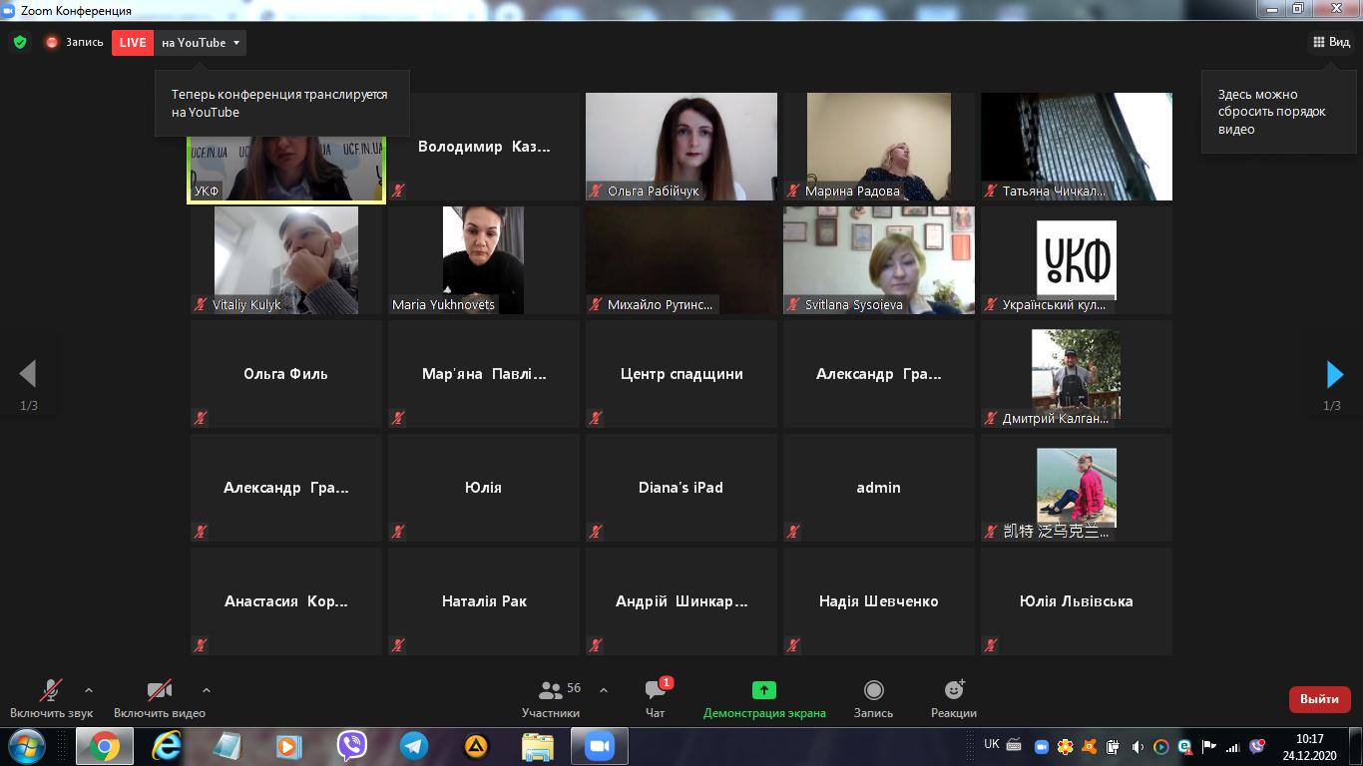Click the Вид grid view button
Viewport: 1363px width, 766px height.
pos(1331,42)
